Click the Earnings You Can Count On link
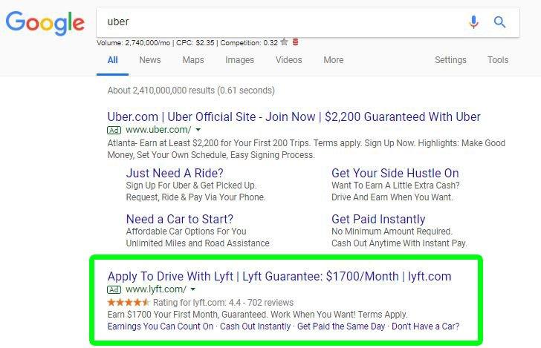541x348 pixels. (x=160, y=326)
